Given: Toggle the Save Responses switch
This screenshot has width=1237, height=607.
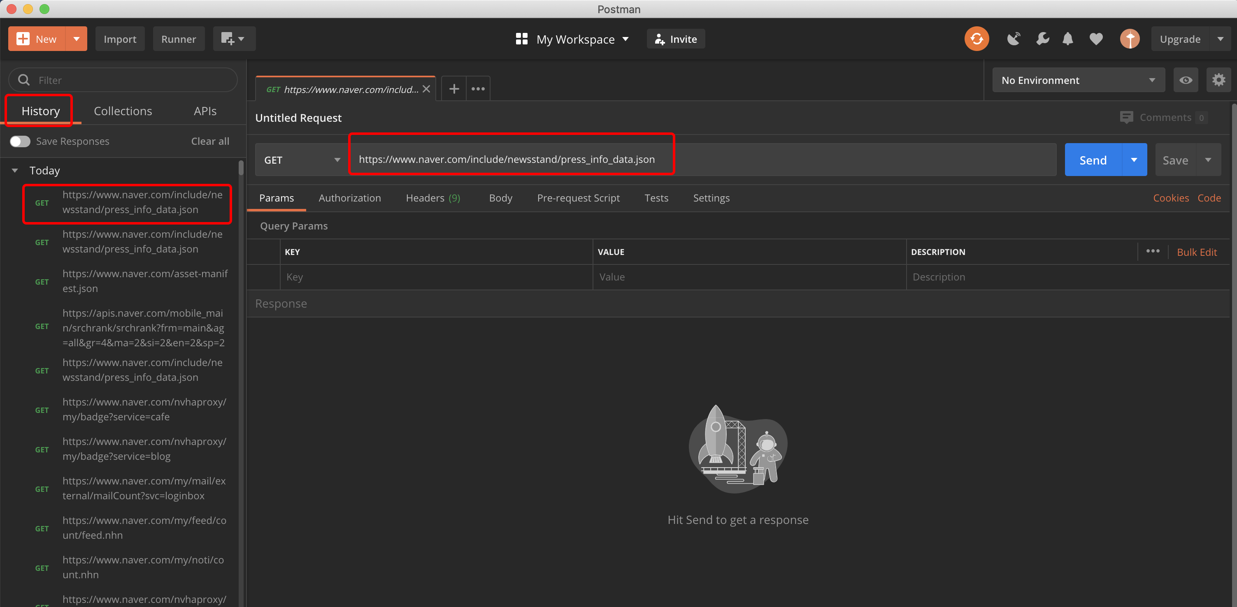Looking at the screenshot, I should (x=20, y=141).
